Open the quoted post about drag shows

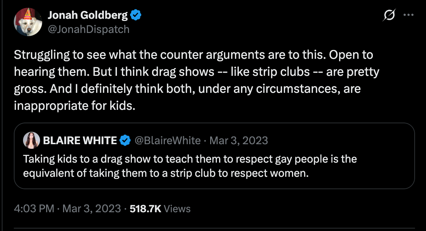pos(214,156)
